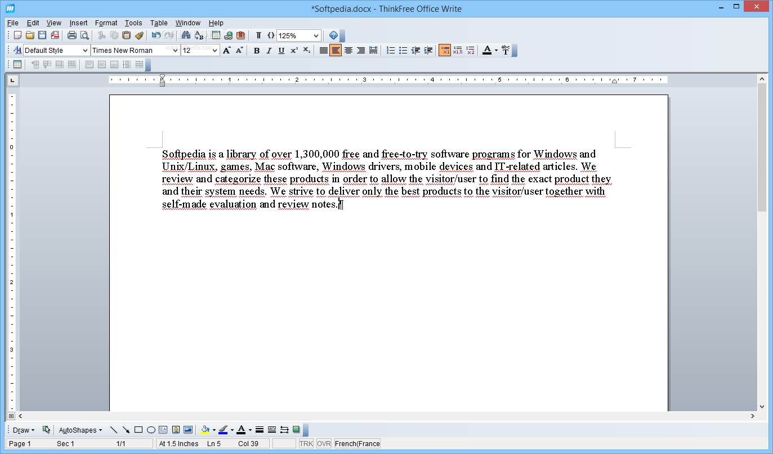This screenshot has width=773, height=454.
Task: Open the Edit menu
Action: coord(33,23)
